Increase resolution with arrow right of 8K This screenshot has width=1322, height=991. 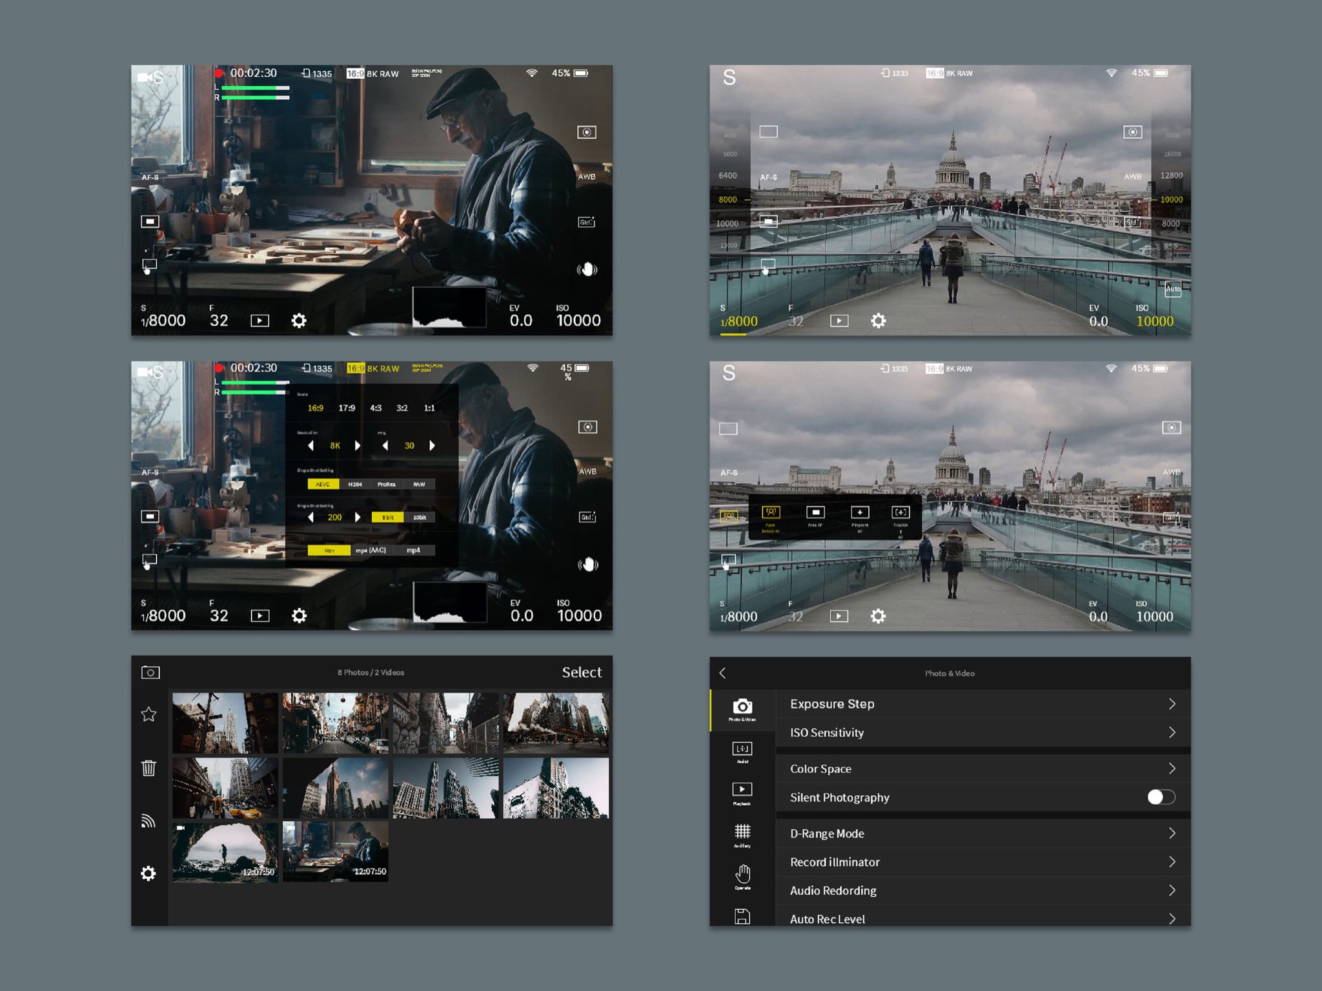[358, 446]
